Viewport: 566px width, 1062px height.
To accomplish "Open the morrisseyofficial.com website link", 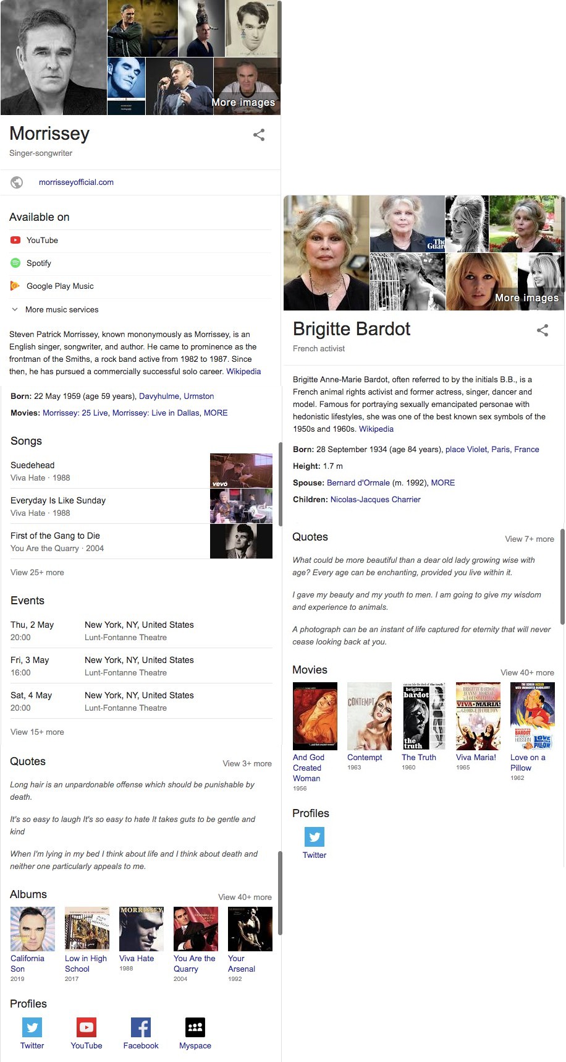I will coord(76,182).
